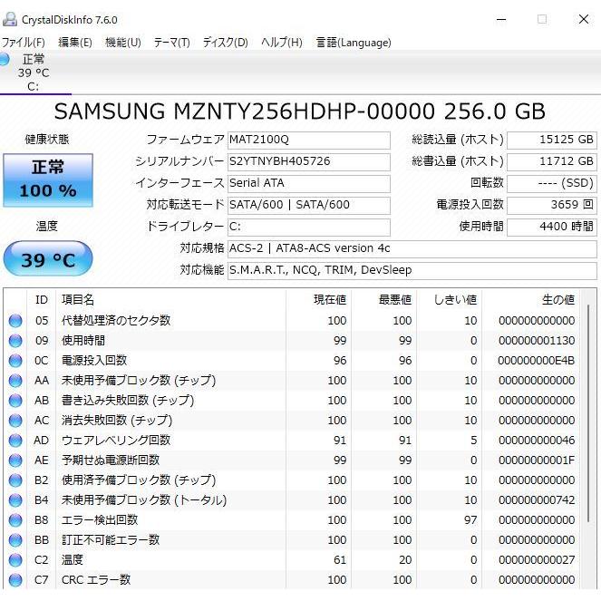The image size is (601, 601).
Task: Click status orb of row C7 CRC エラー数
Action: tap(15, 579)
